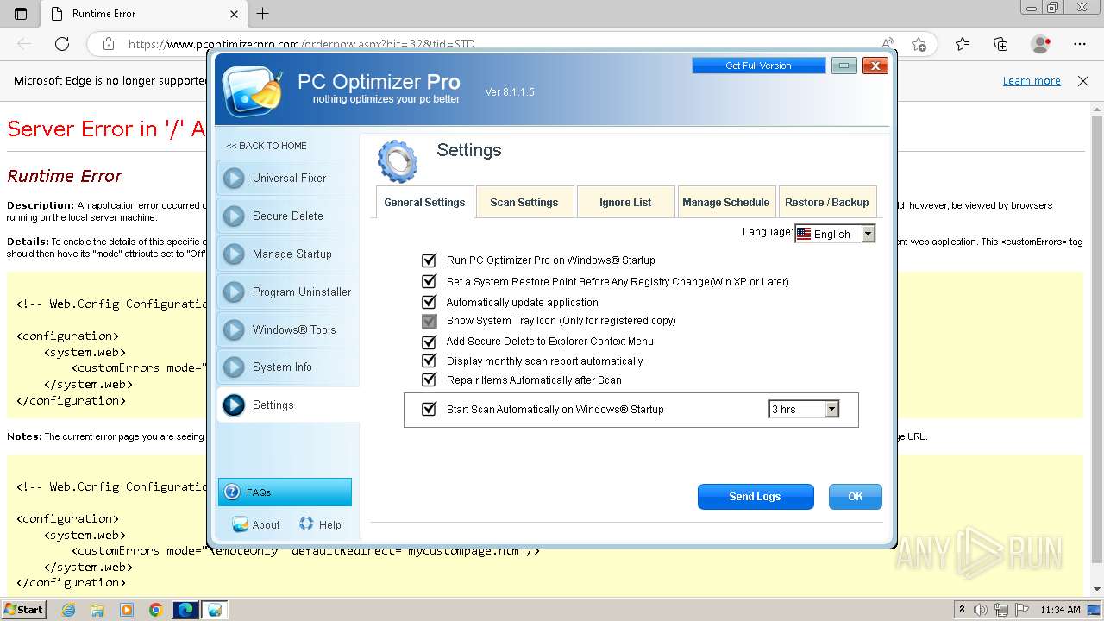1104x621 pixels.
Task: Click the OK button
Action: [x=856, y=496]
